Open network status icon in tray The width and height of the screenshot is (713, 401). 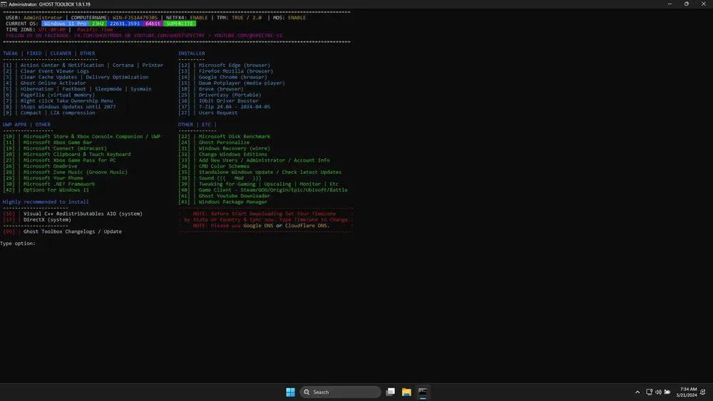tap(650, 392)
